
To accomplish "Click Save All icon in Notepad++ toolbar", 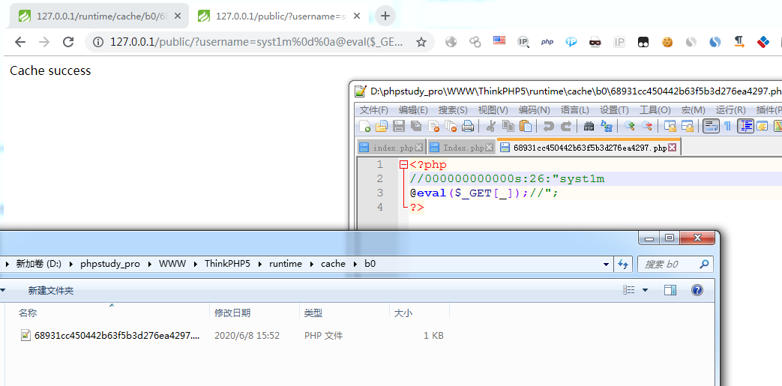I will click(416, 126).
